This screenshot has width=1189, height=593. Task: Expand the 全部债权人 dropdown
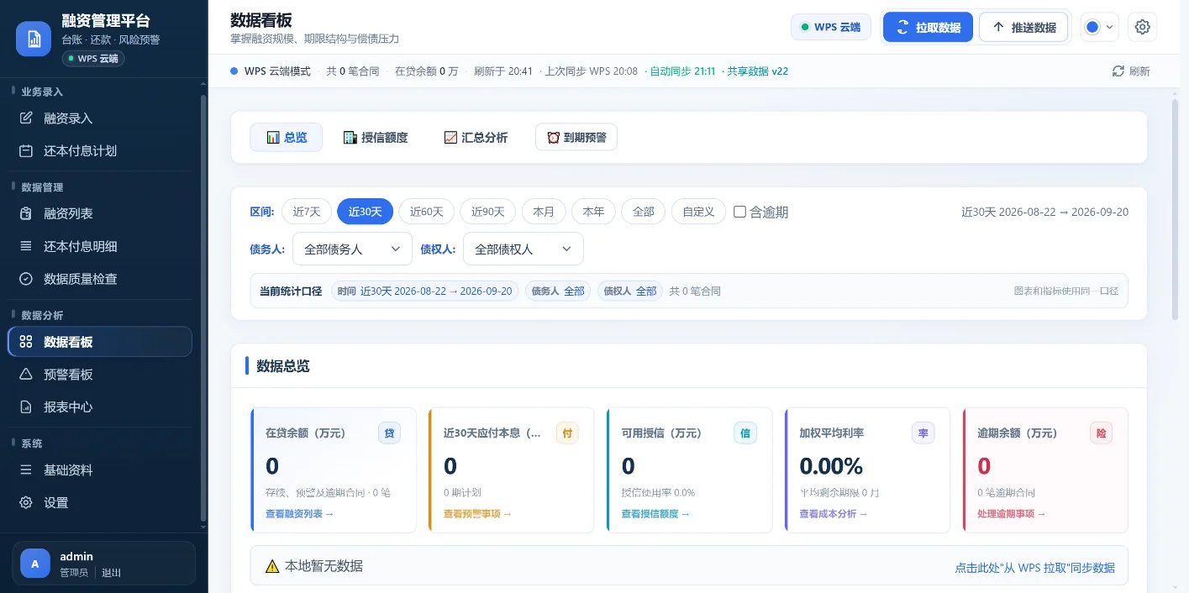pos(523,249)
